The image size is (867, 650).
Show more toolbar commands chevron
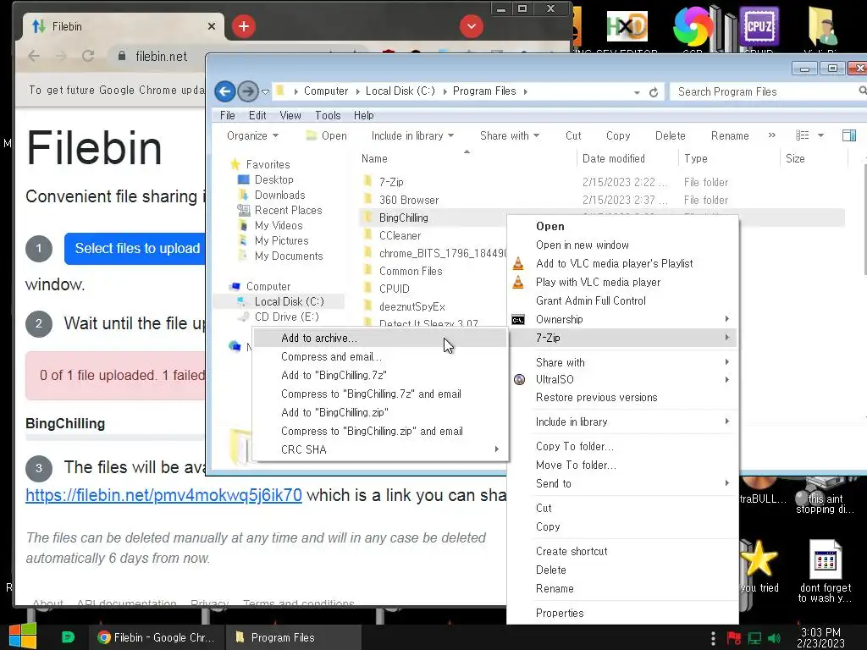tap(772, 135)
